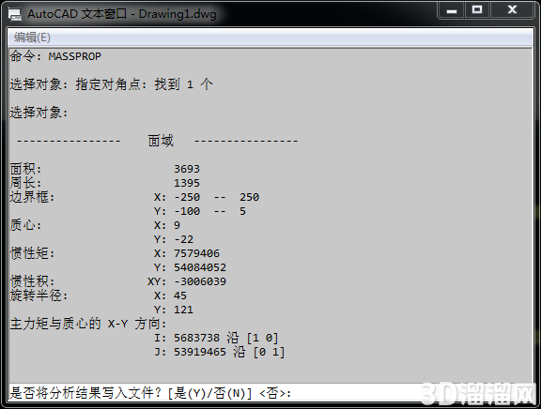Click the 质心 Y value -22
541x409 pixels.
pos(183,239)
